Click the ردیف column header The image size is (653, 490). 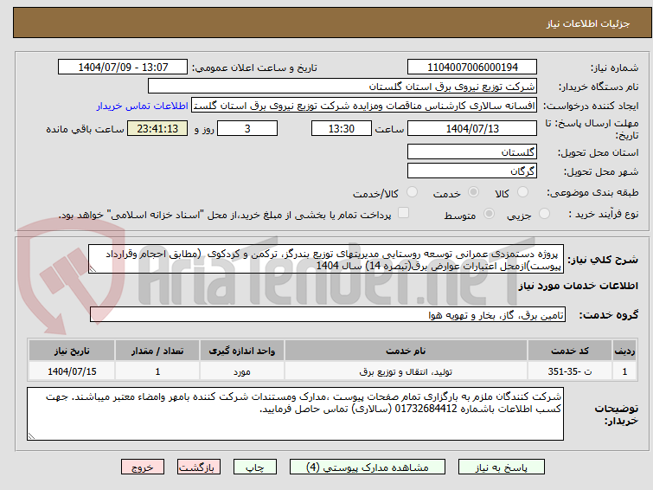624,351
